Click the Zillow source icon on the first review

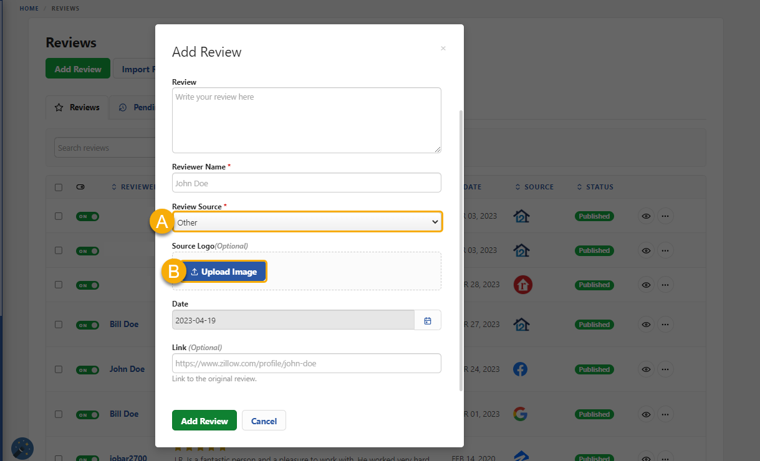pyautogui.click(x=521, y=216)
